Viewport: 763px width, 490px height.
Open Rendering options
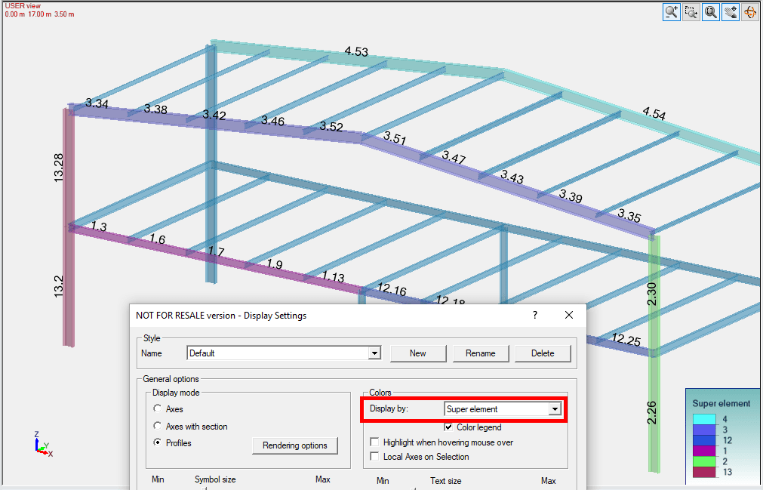pyautogui.click(x=294, y=445)
